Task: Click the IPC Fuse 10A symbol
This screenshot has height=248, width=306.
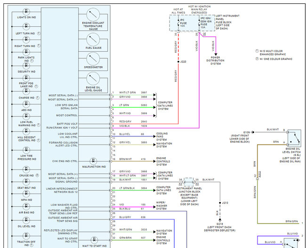Action: pos(178,23)
